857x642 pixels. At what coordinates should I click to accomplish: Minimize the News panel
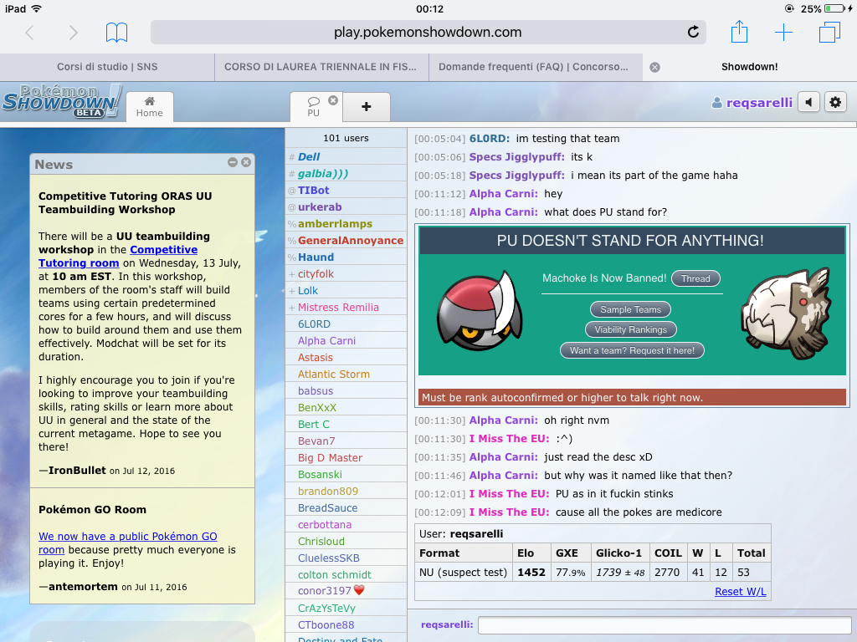pyautogui.click(x=233, y=162)
